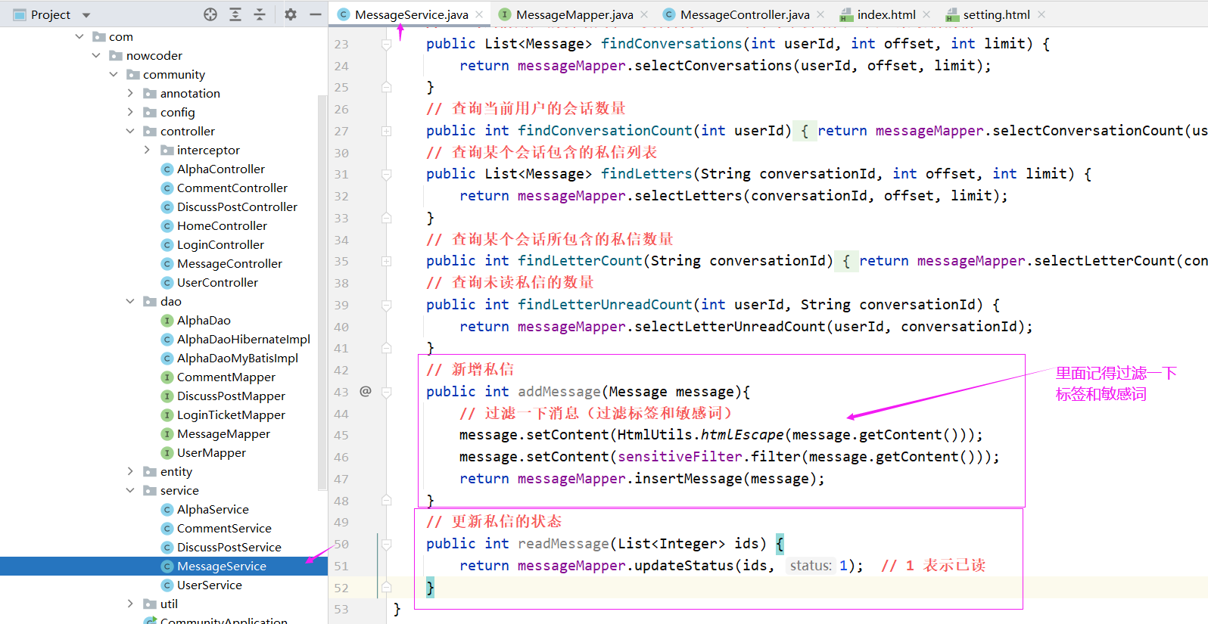Screen dimensions: 1208x624
Task: Close the MessageMapper.java tab
Action: pos(644,14)
